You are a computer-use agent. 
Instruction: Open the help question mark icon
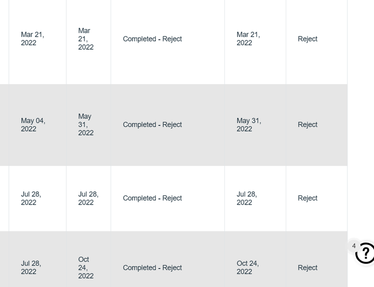(365, 253)
